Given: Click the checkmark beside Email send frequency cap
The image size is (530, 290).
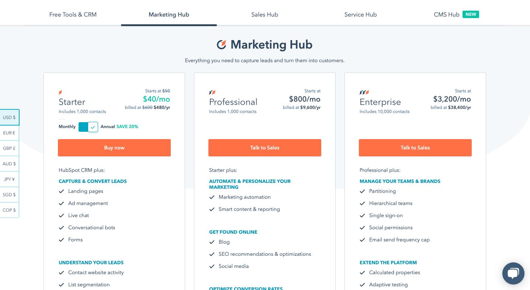Looking at the screenshot, I should point(363,240).
